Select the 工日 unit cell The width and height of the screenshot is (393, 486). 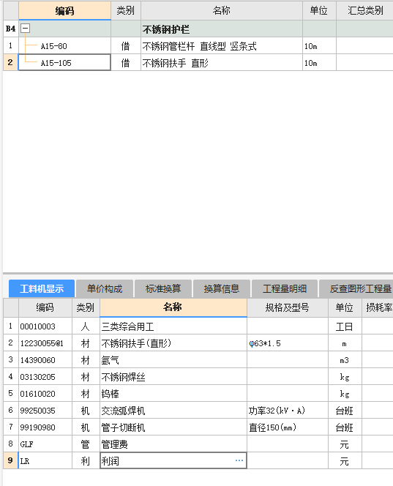click(x=345, y=326)
